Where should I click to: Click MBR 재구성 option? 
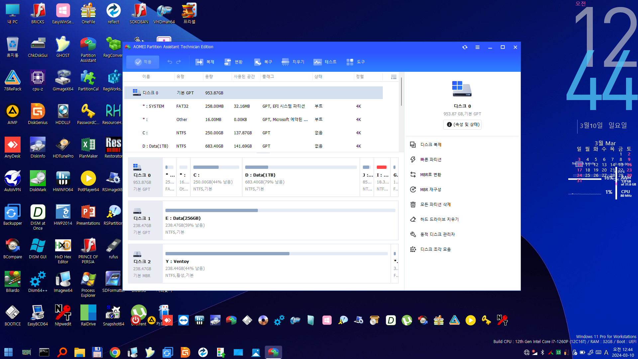pos(431,189)
